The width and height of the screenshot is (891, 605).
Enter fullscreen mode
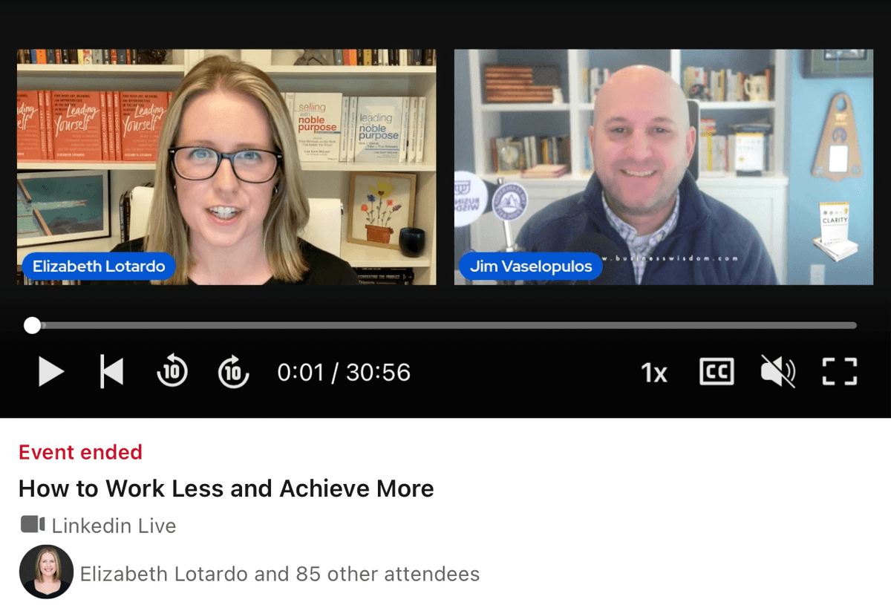[x=840, y=372]
